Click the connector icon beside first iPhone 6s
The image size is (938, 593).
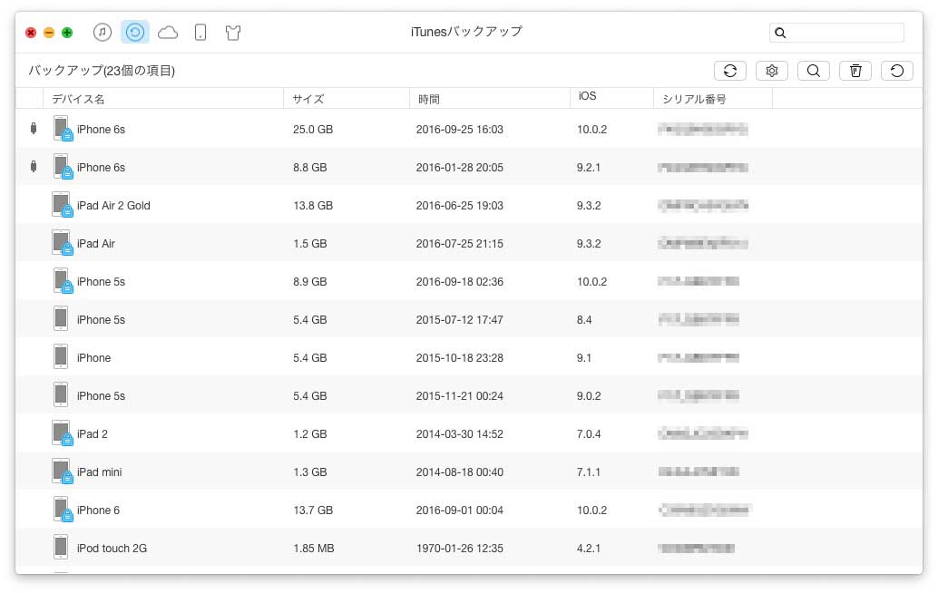[x=34, y=129]
